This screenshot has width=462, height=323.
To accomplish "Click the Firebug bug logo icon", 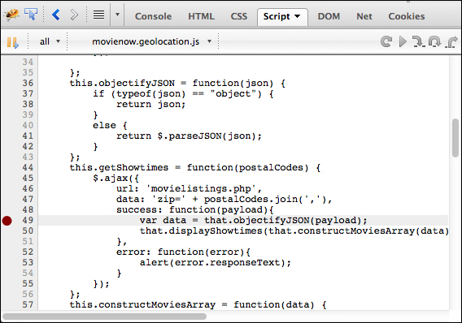I will pyautogui.click(x=11, y=15).
